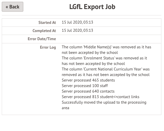Select the Completed At timestamp value
The width and height of the screenshot is (164, 131).
(x=77, y=31)
